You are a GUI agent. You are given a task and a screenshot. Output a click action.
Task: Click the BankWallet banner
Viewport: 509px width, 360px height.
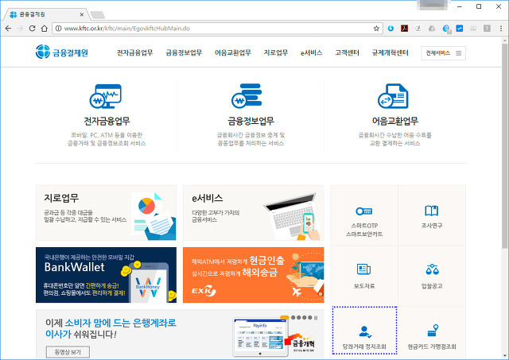[106, 275]
